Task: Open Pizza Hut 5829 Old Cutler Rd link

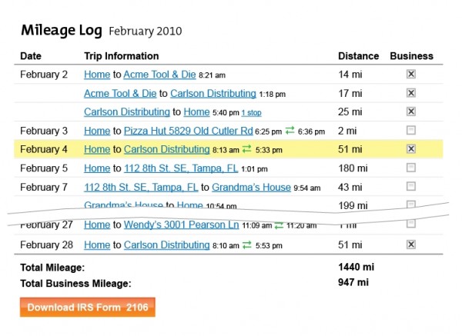Action: 189,131
